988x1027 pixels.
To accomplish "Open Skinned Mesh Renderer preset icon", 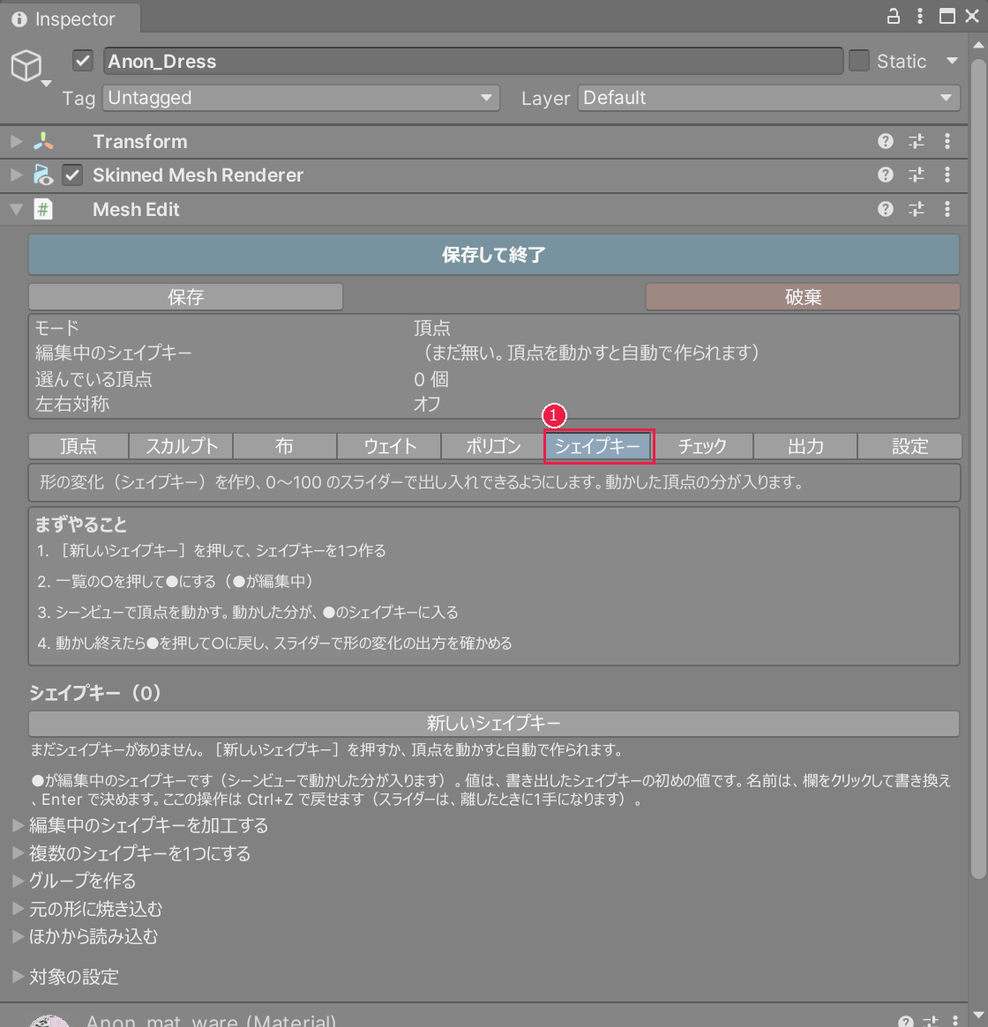I will pos(917,175).
